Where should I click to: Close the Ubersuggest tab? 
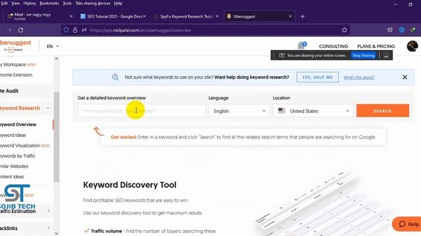pos(290,16)
